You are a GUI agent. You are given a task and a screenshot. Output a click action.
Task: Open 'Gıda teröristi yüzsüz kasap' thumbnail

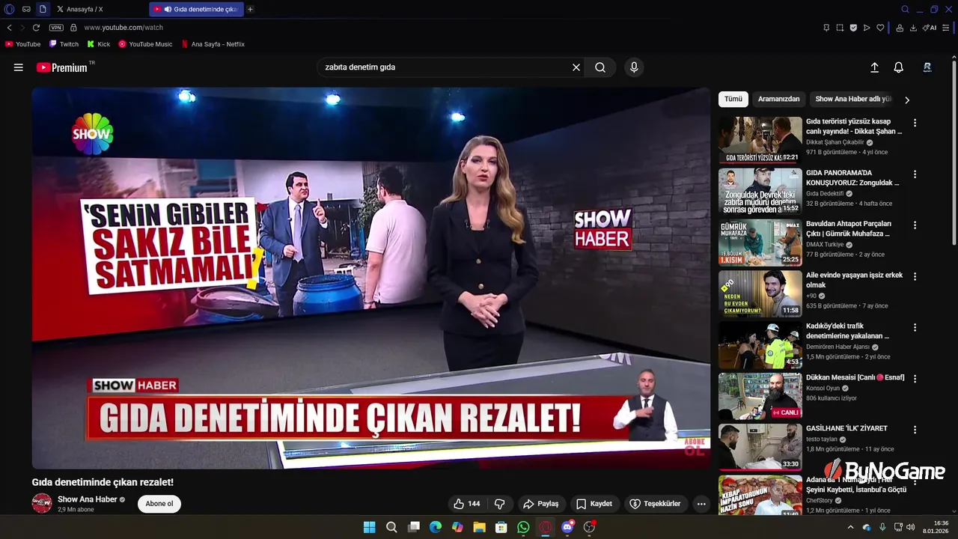(760, 140)
